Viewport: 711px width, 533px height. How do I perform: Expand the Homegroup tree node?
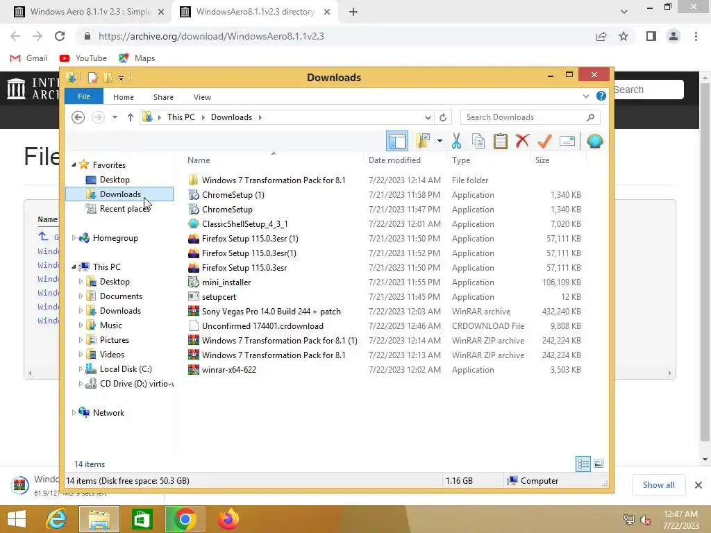pyautogui.click(x=74, y=238)
